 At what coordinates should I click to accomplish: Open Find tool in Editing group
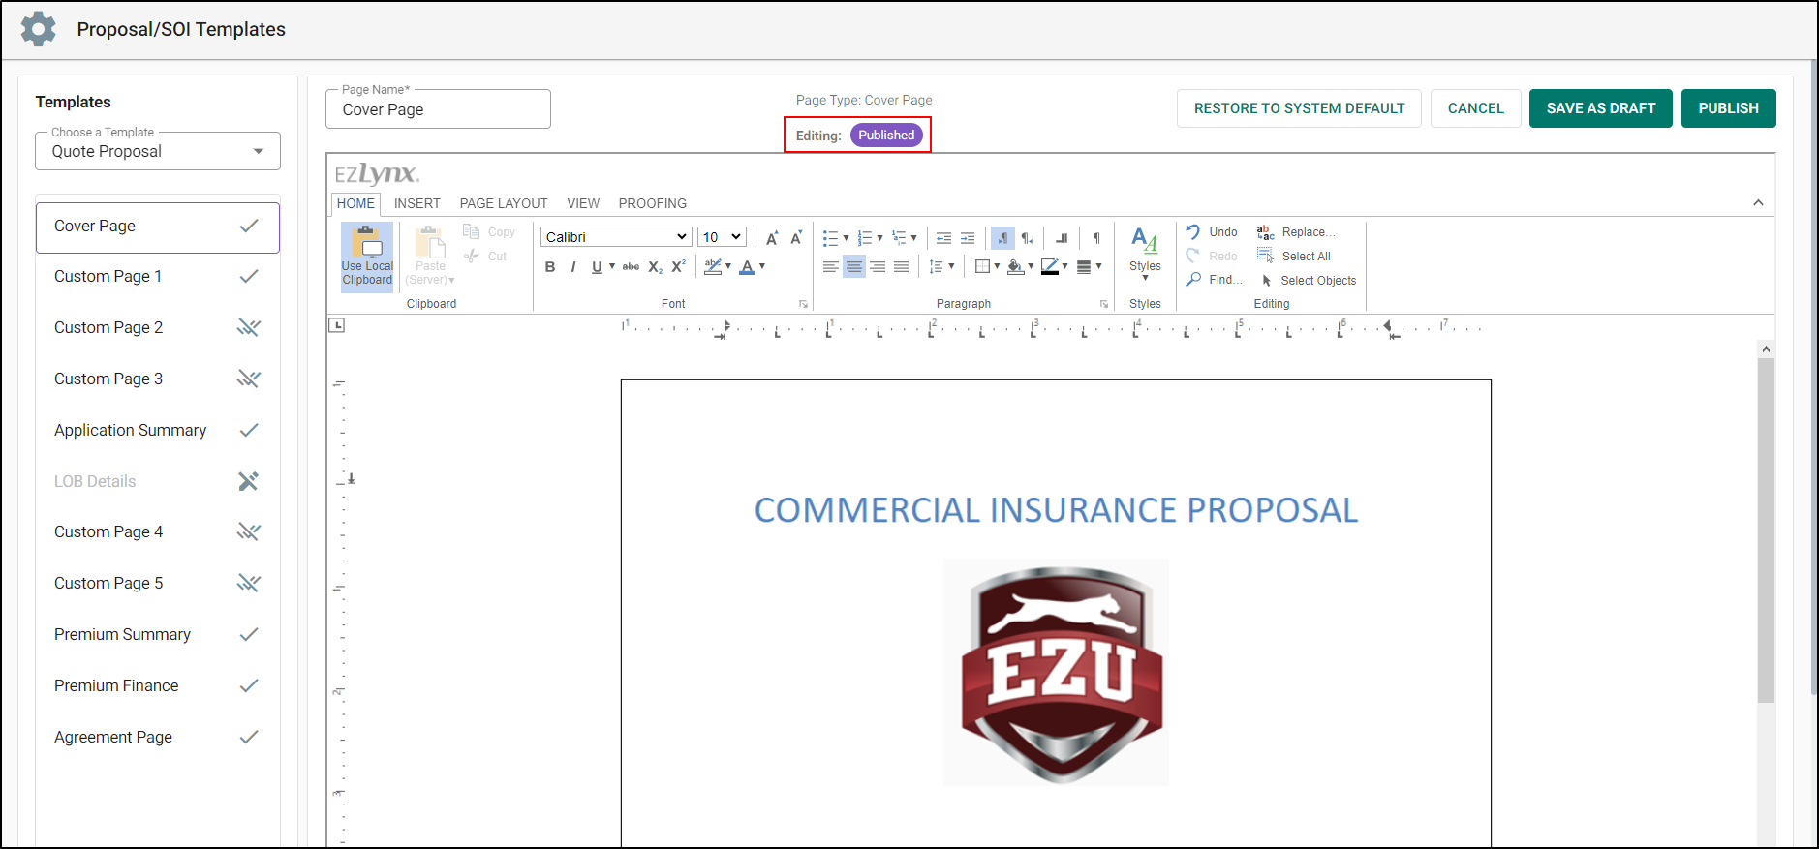[x=1214, y=280]
